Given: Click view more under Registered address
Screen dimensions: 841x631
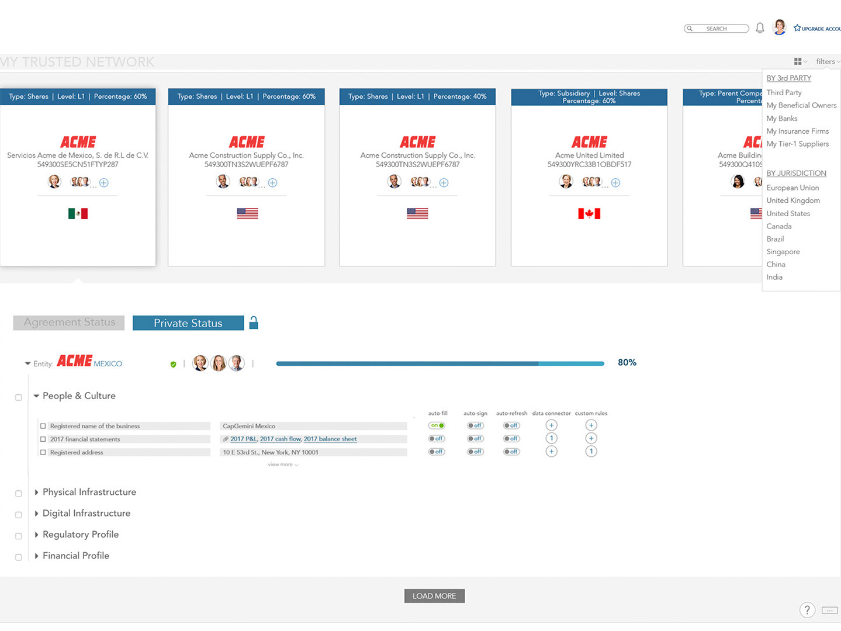Looking at the screenshot, I should click(283, 464).
